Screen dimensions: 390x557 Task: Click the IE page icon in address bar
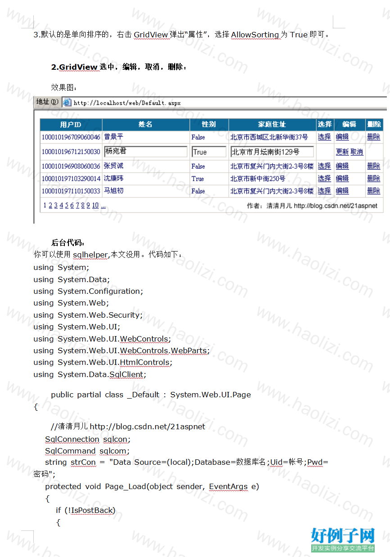pos(67,102)
